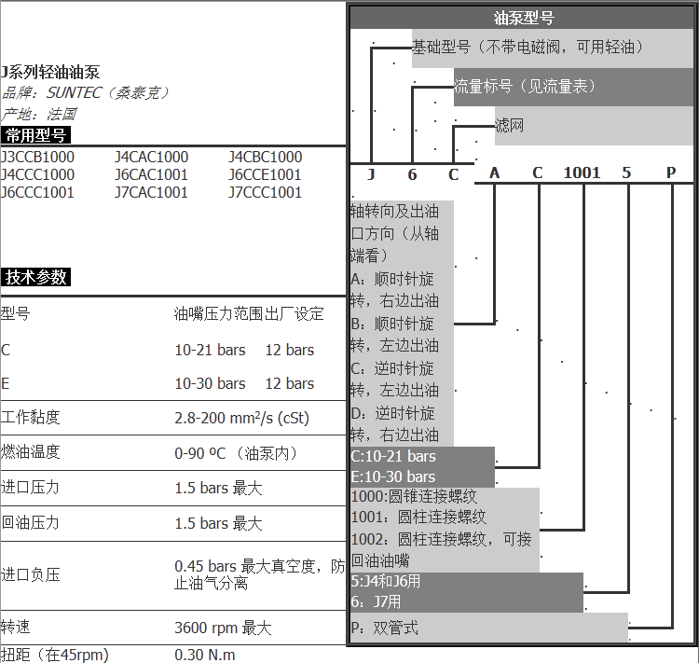Screen dimensions: 699x663
Task: Click the digit 6 in the model code
Action: [412, 174]
